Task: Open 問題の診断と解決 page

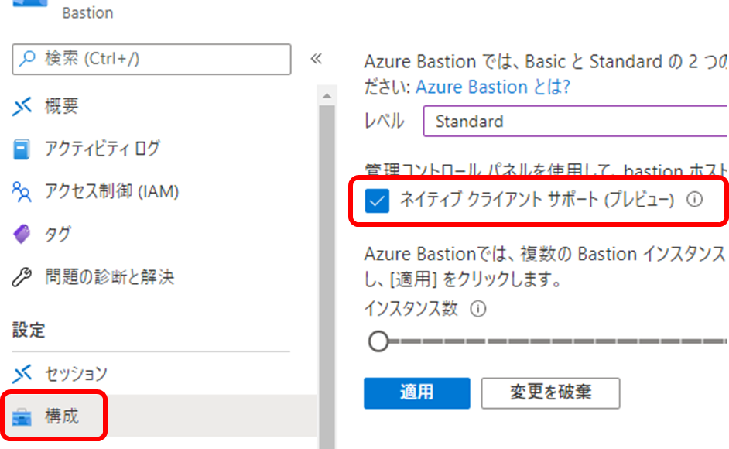Action: pos(109,277)
